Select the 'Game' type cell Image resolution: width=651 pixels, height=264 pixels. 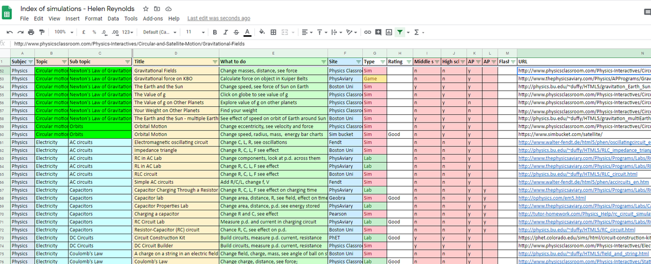coord(374,78)
